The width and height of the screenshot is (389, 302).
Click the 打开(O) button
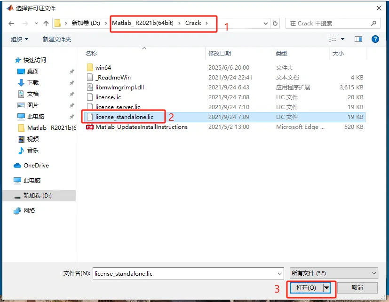(x=306, y=288)
